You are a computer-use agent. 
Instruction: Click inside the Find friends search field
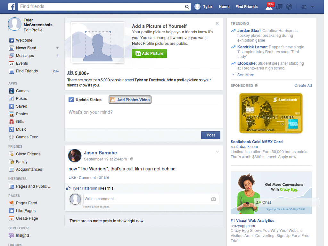[96, 6]
